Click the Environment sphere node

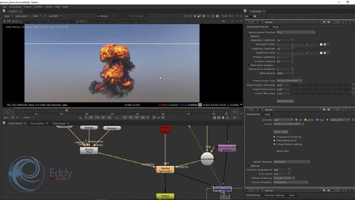click(x=207, y=159)
